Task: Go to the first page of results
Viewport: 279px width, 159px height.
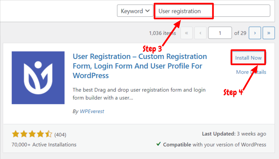Action: tap(187, 33)
